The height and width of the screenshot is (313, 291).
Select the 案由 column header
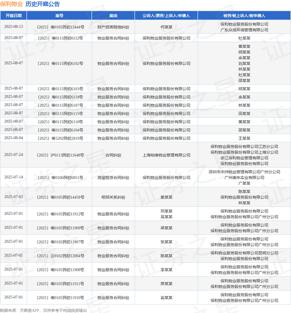(113, 16)
